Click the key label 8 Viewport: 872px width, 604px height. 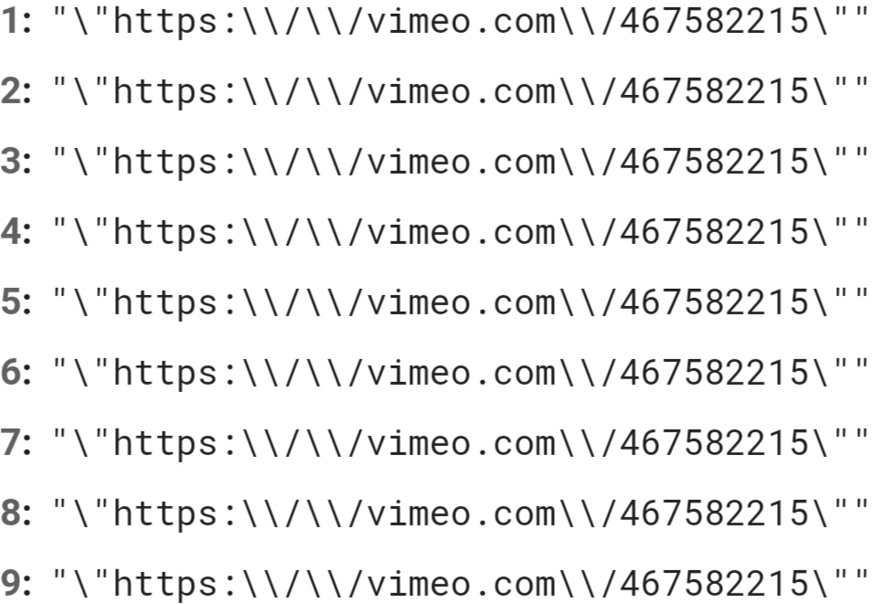click(16, 513)
